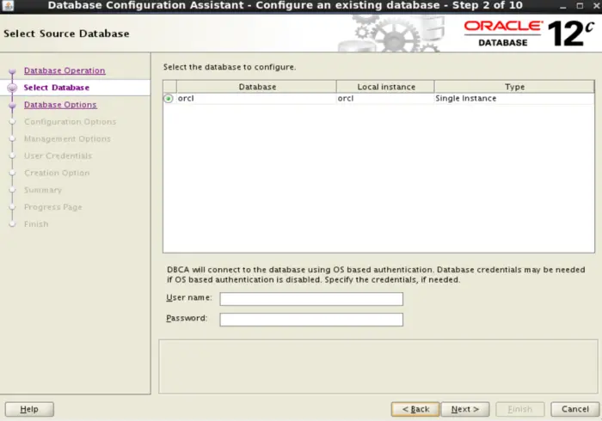
Task: Sort by the Local instance column header
Action: coord(385,87)
